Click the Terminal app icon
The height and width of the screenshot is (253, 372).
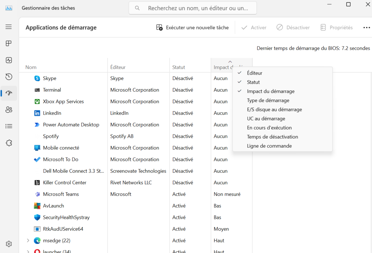click(37, 90)
